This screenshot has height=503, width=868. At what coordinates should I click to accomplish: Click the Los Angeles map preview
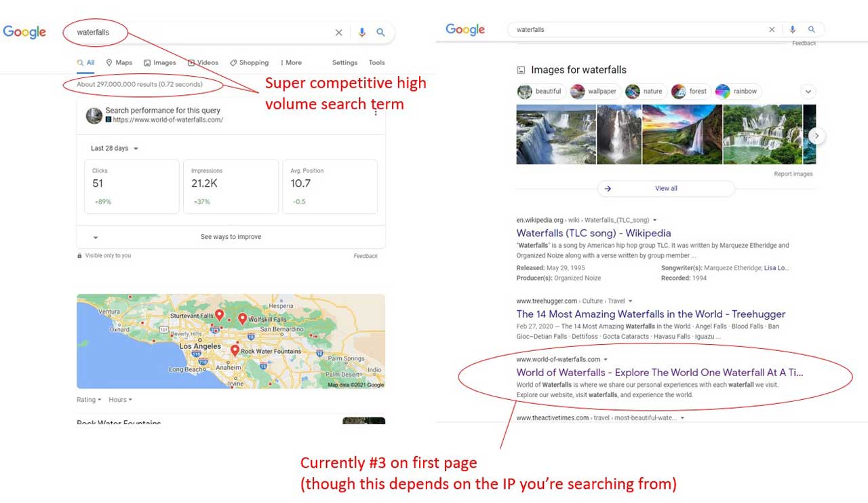(231, 341)
